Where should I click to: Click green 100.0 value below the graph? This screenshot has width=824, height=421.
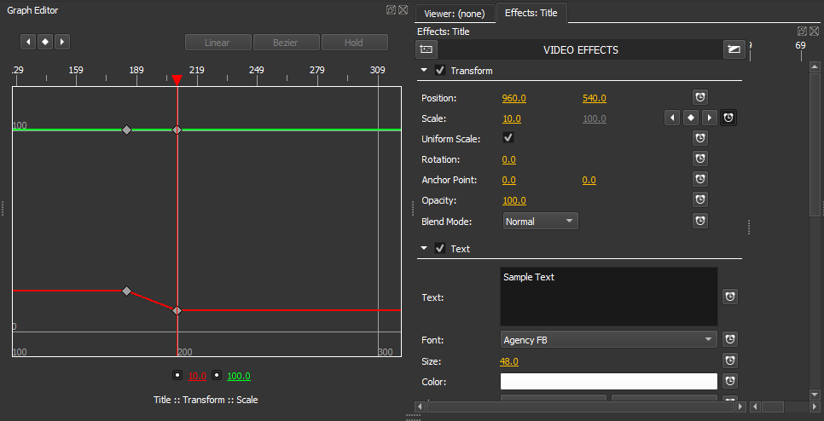(x=239, y=376)
